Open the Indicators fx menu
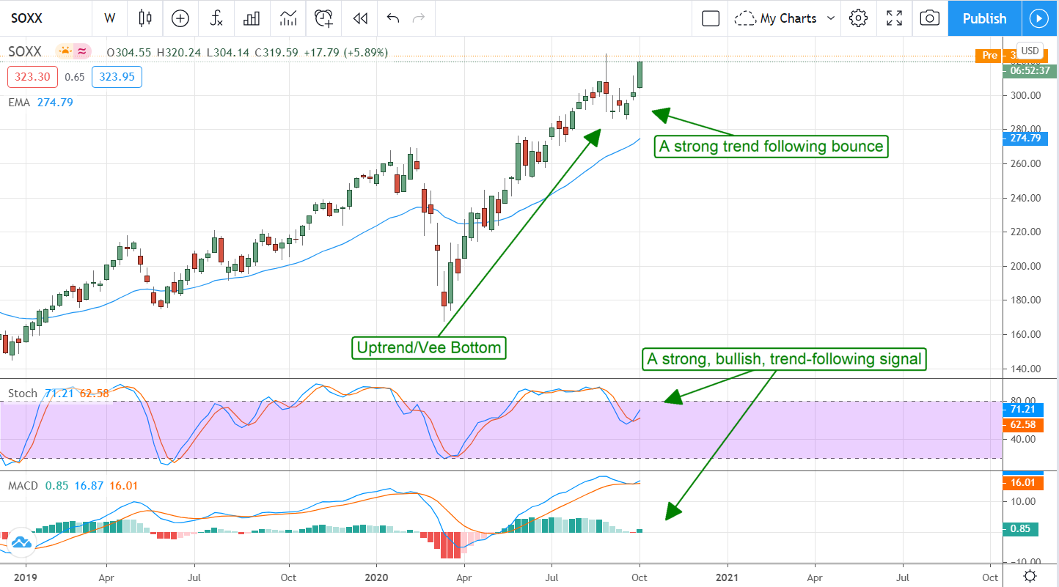1059x587 pixels. coord(216,18)
